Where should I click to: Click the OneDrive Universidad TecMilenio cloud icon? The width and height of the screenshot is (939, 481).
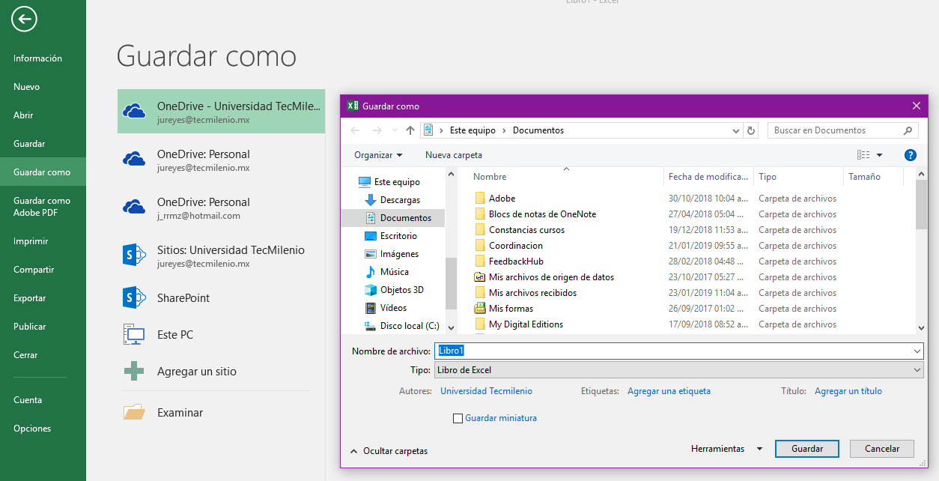pos(134,112)
